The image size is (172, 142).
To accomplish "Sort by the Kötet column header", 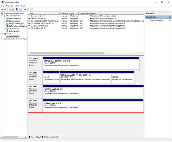I will [44, 13].
